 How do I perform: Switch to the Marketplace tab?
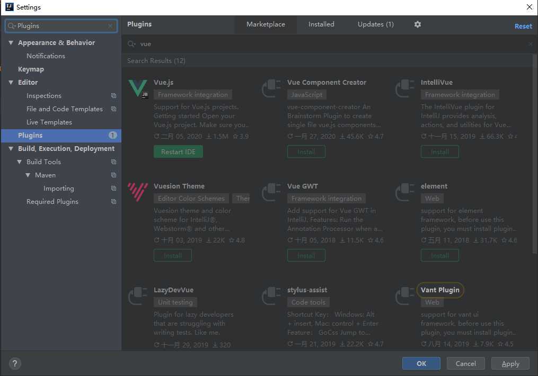coord(266,24)
